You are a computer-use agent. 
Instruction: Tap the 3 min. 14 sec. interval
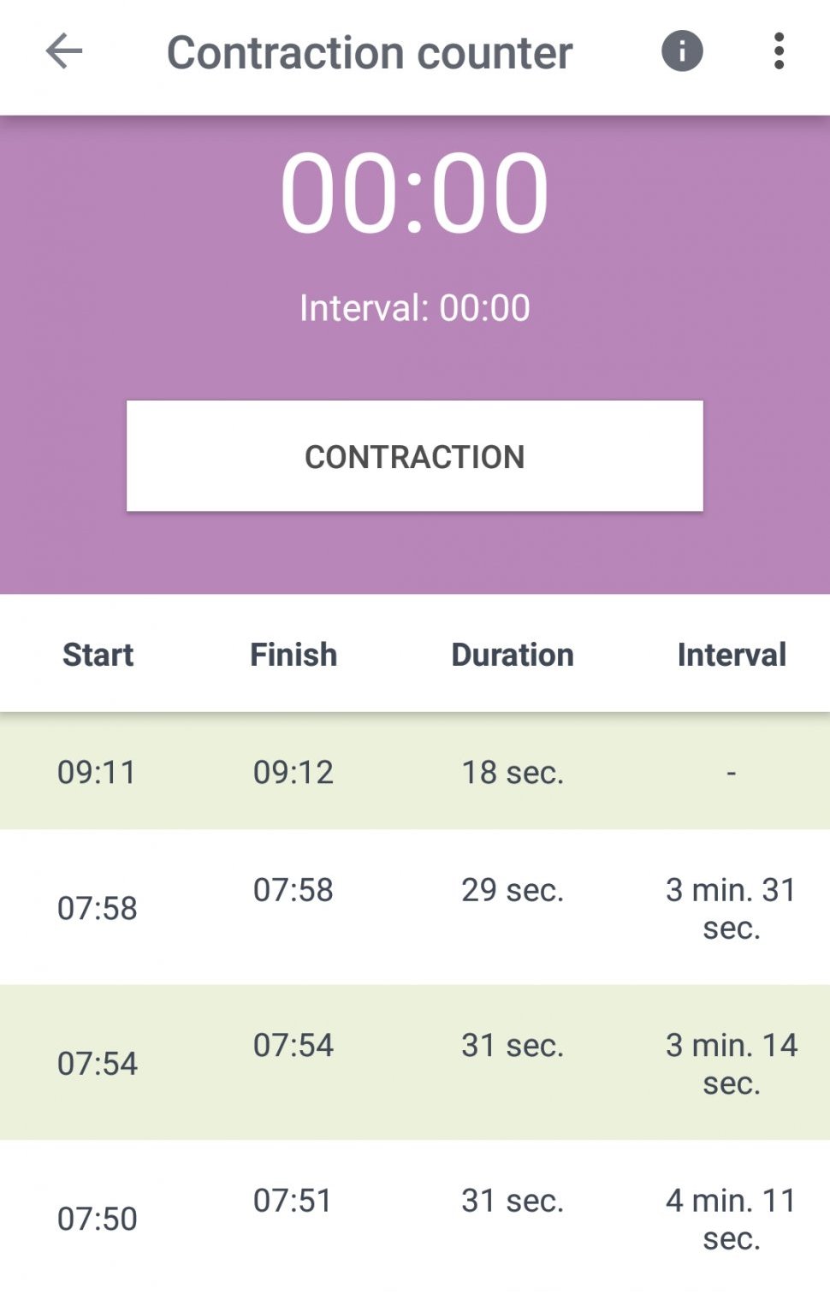click(732, 1064)
